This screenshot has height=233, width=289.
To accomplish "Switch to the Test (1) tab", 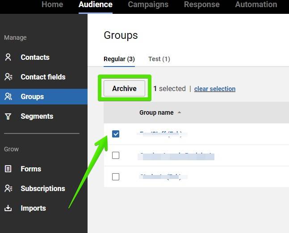I will point(159,59).
